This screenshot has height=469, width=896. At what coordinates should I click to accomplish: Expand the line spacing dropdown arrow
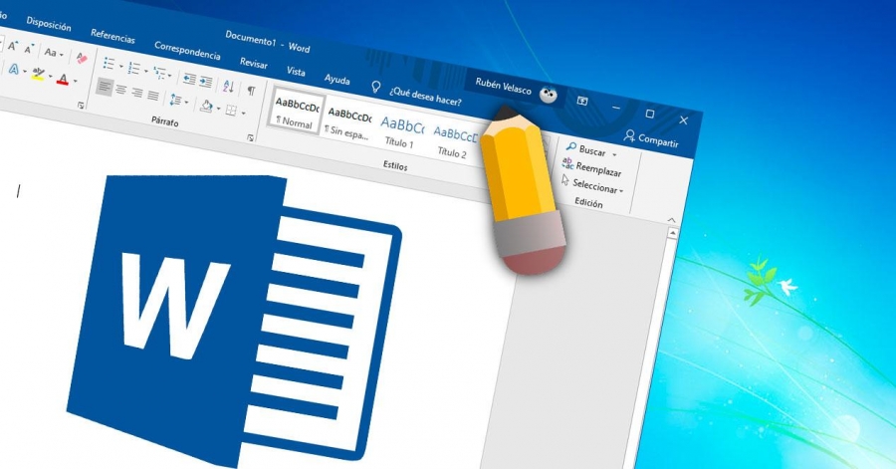(x=187, y=103)
